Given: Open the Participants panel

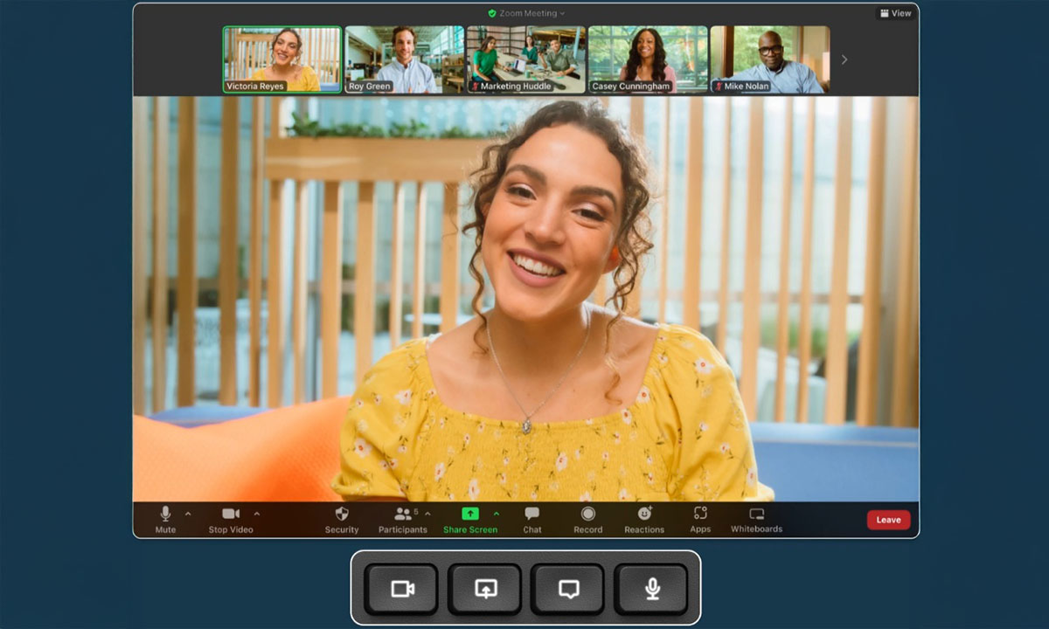Looking at the screenshot, I should (402, 515).
